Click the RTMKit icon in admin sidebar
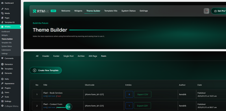 (2, 27)
